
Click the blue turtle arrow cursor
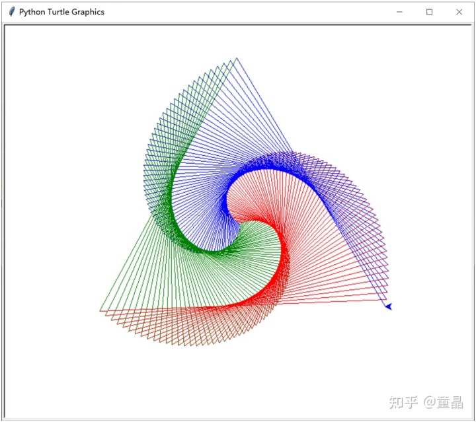[x=389, y=306]
